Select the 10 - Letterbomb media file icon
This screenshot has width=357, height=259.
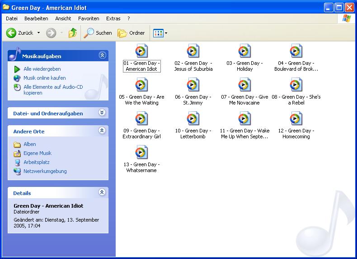[x=193, y=118]
